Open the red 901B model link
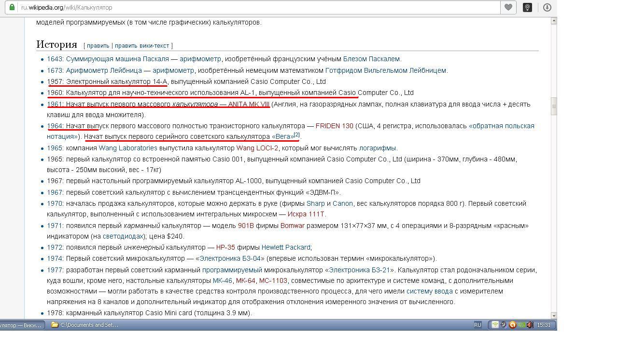 (246, 226)
